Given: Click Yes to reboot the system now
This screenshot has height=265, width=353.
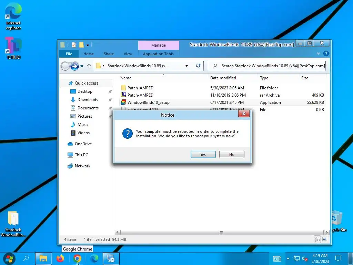Looking at the screenshot, I should (203, 154).
